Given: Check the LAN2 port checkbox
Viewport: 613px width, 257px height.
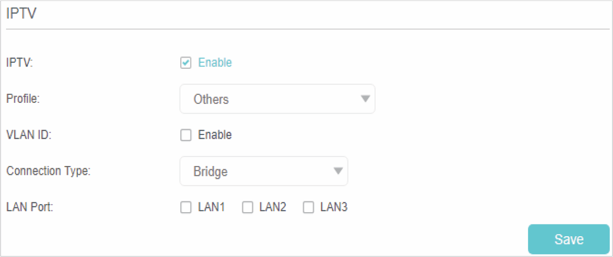Looking at the screenshot, I should click(x=248, y=207).
